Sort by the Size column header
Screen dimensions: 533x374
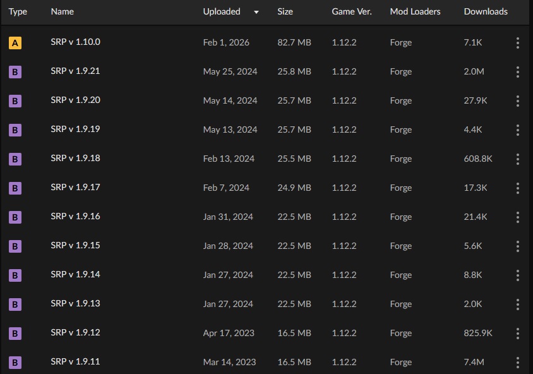285,11
